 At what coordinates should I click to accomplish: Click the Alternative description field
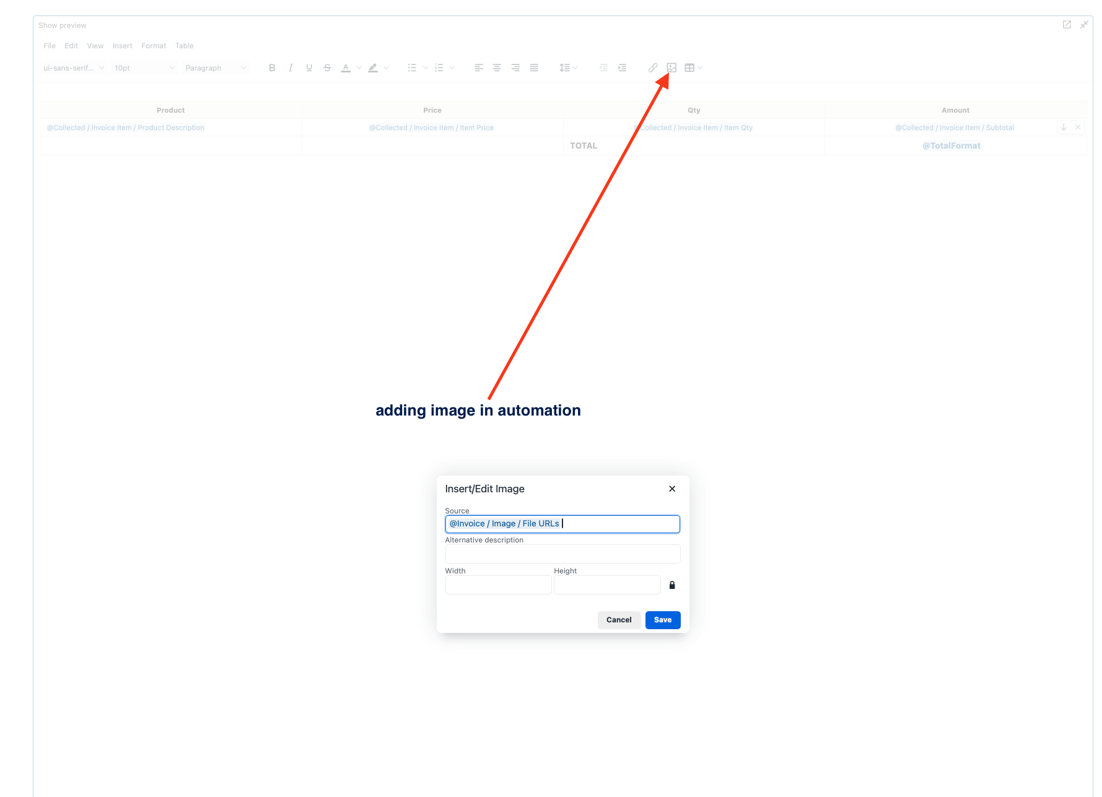tap(562, 554)
